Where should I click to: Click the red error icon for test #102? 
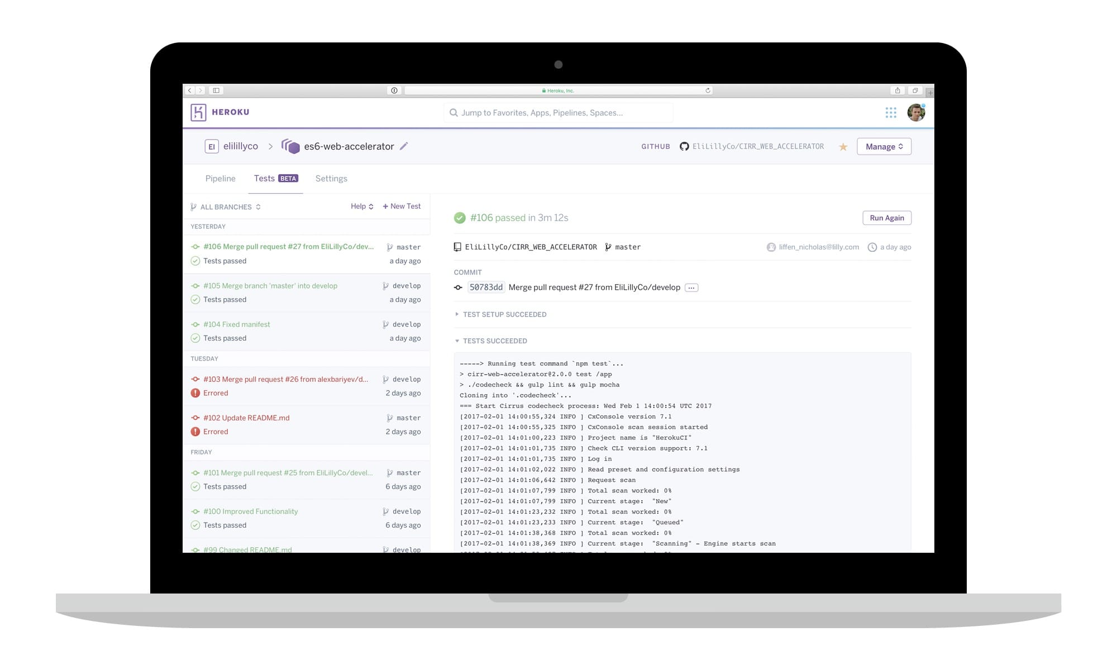point(195,432)
